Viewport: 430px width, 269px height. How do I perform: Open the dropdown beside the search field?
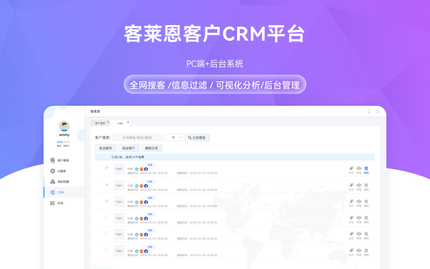[174, 137]
